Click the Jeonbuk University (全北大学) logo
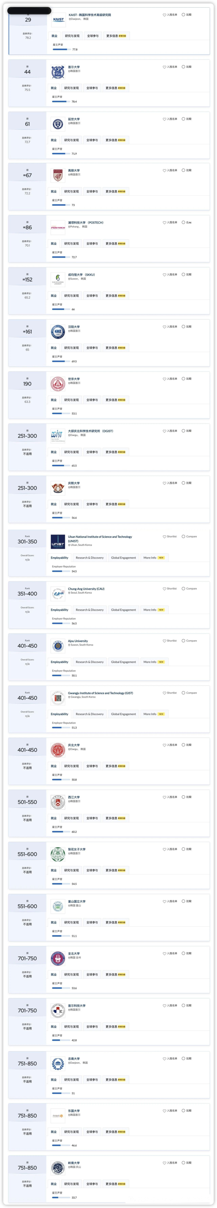 [x=58, y=958]
